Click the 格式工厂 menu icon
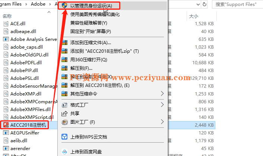 (x=64, y=105)
